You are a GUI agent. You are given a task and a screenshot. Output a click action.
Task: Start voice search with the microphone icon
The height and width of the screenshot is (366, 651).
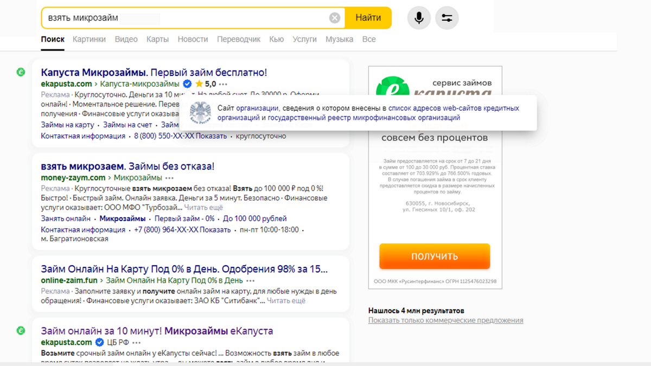[x=419, y=18]
